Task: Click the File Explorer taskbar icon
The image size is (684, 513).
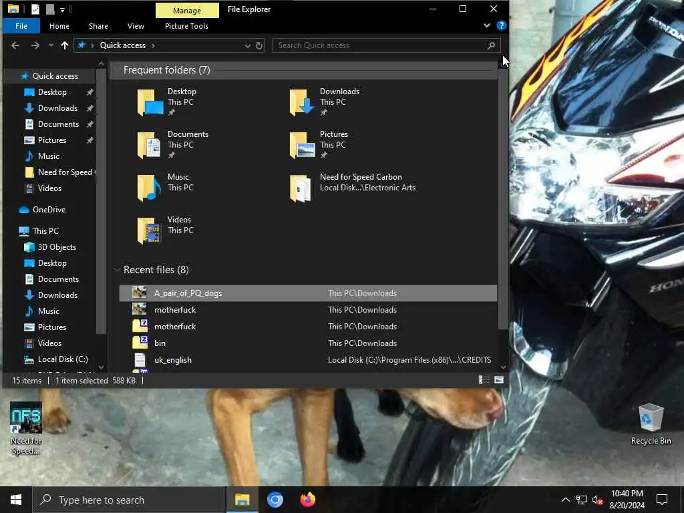Action: (242, 500)
